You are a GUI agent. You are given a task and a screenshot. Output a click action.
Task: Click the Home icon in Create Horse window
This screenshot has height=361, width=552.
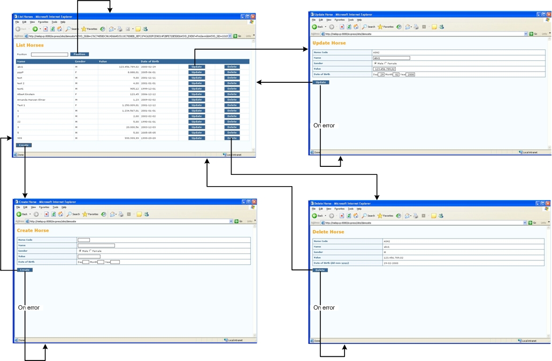click(x=60, y=214)
